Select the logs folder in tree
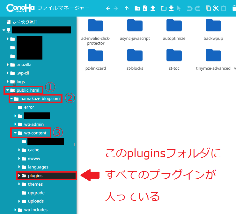This screenshot has height=214, width=236. click(17, 82)
